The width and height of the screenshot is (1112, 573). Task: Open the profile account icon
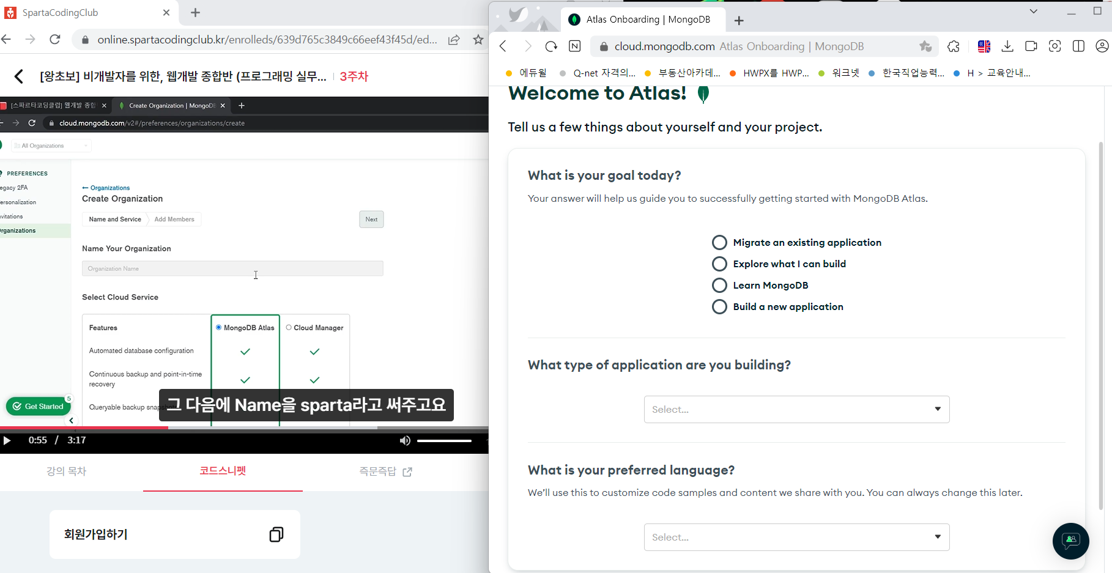click(1102, 46)
